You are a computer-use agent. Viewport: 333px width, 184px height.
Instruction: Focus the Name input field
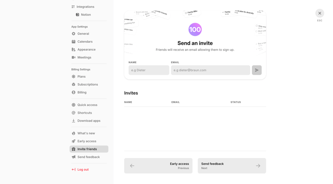pos(149,70)
